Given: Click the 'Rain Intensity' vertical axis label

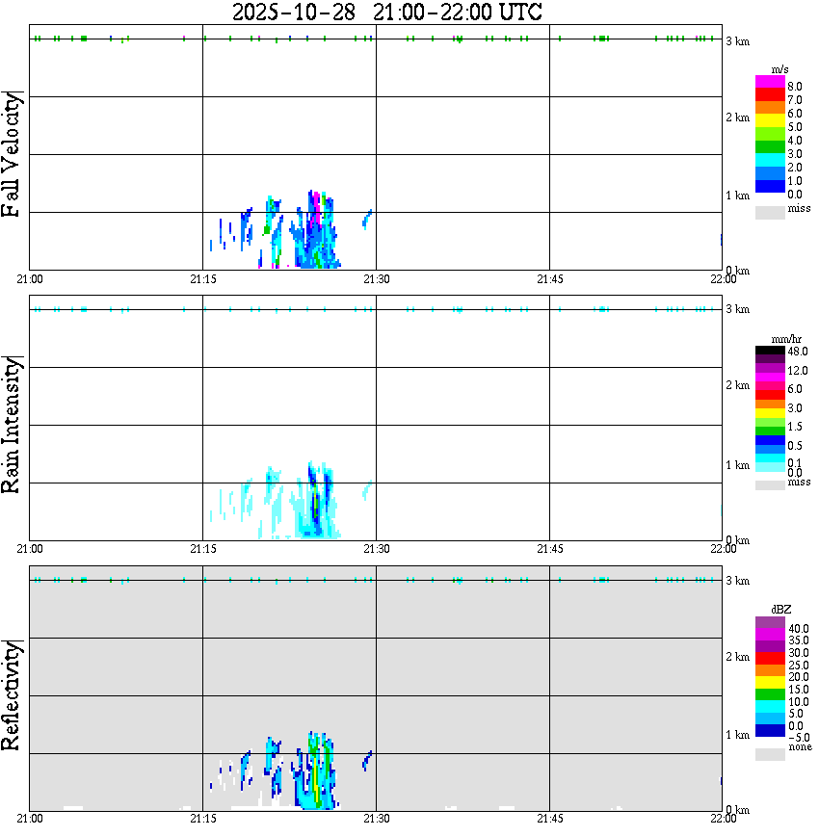Looking at the screenshot, I should point(12,425).
